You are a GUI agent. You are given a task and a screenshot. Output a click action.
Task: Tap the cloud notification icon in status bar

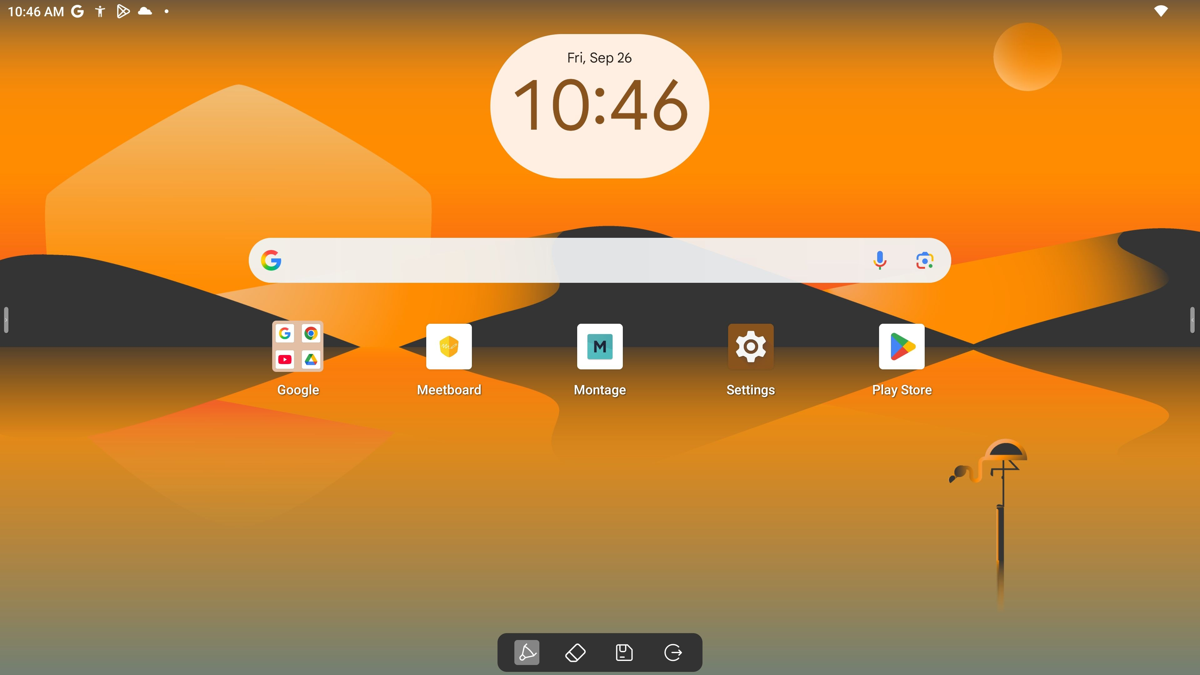(145, 11)
